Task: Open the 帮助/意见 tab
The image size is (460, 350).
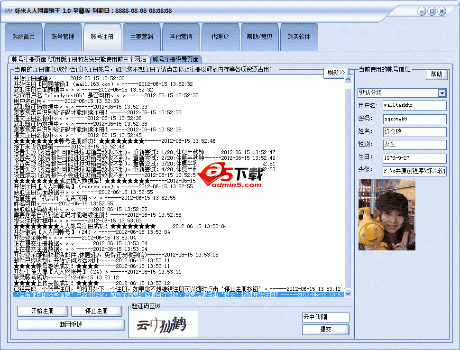Action: click(x=259, y=37)
